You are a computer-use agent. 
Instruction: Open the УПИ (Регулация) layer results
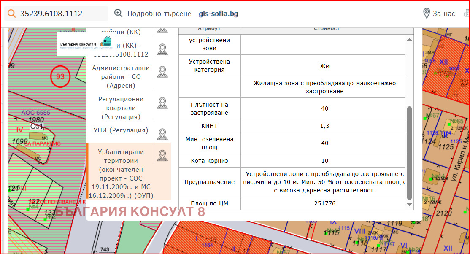pyautogui.click(x=121, y=131)
